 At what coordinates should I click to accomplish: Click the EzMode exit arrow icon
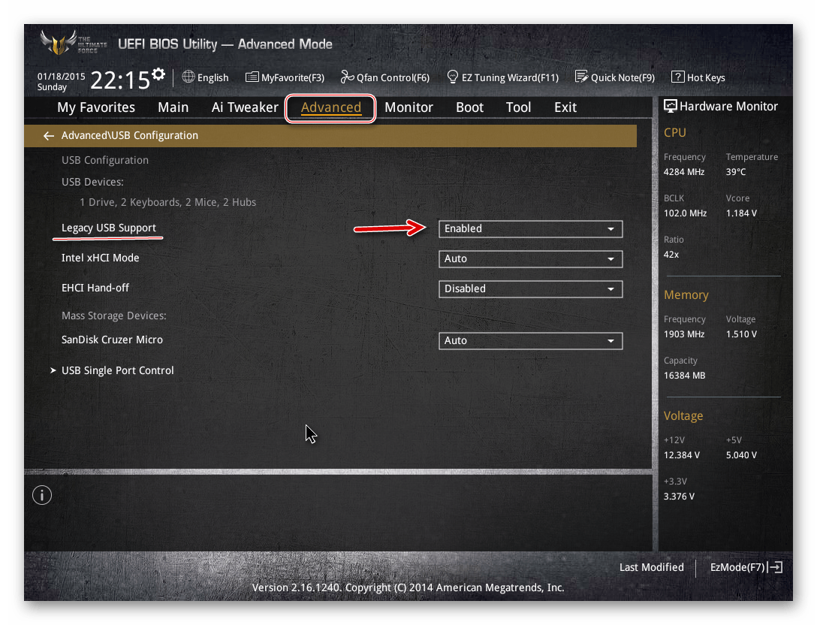pos(776,567)
